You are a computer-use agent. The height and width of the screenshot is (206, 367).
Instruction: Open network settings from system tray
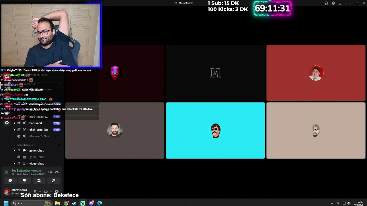click(x=344, y=203)
